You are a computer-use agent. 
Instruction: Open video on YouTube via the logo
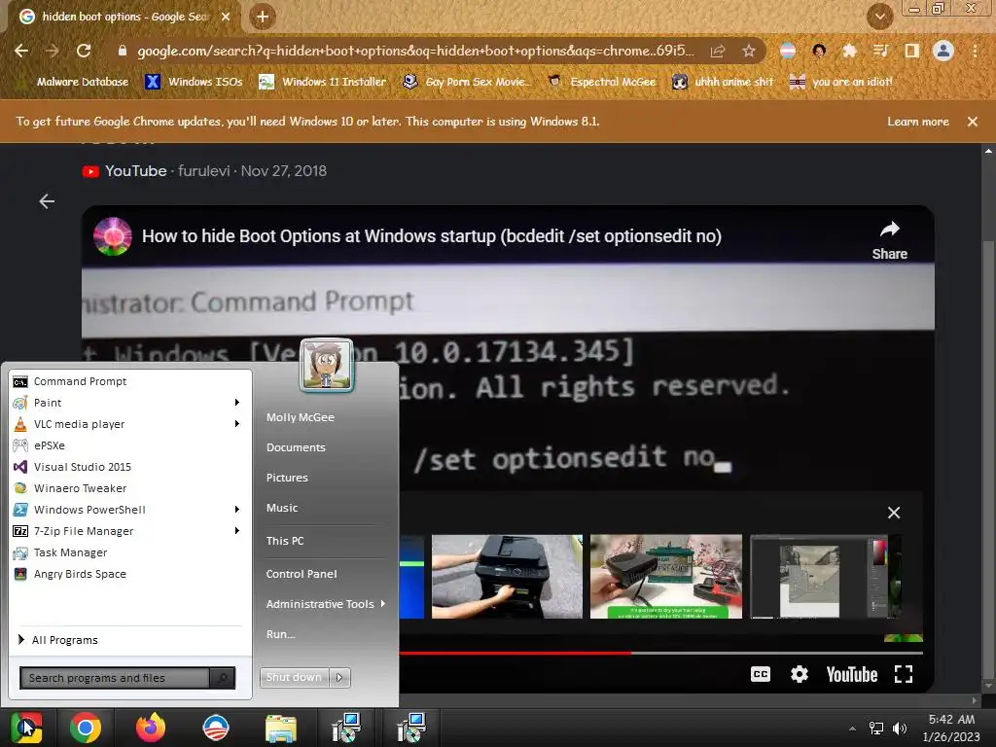(x=852, y=674)
